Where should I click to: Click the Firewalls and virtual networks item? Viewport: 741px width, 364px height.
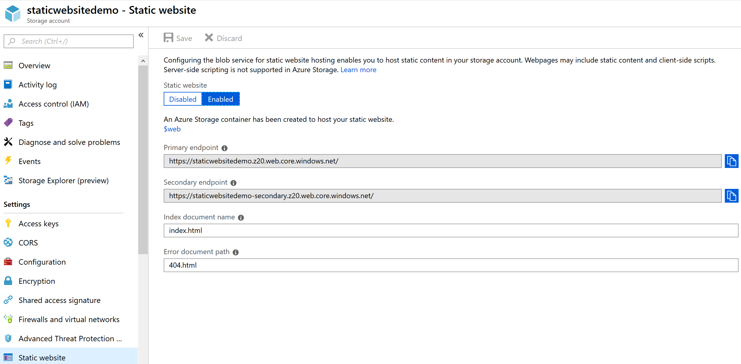tap(69, 319)
